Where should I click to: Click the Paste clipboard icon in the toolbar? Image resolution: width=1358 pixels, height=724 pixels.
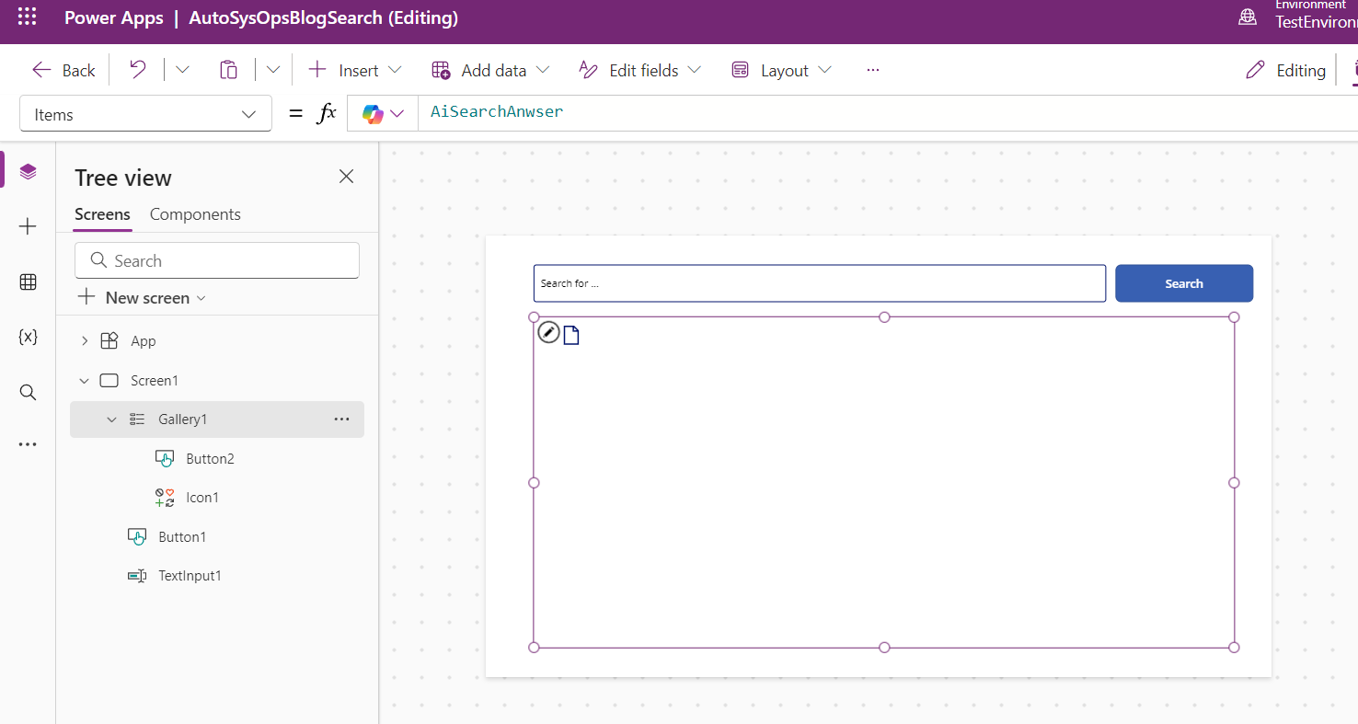pos(228,69)
